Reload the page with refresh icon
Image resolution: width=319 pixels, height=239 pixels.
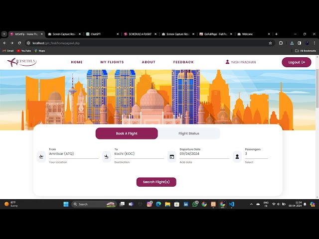click(x=19, y=43)
